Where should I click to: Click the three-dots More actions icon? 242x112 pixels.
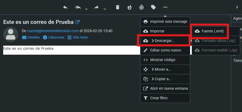pyautogui.click(x=165, y=7)
